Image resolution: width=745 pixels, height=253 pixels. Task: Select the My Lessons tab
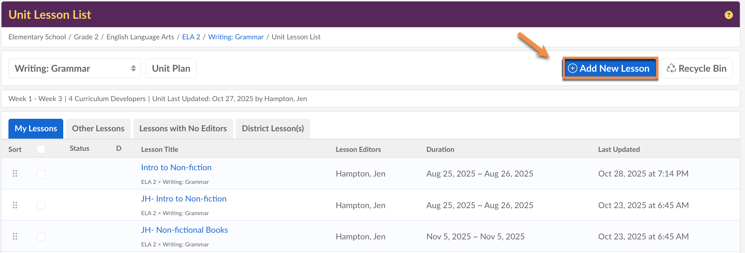(x=36, y=129)
